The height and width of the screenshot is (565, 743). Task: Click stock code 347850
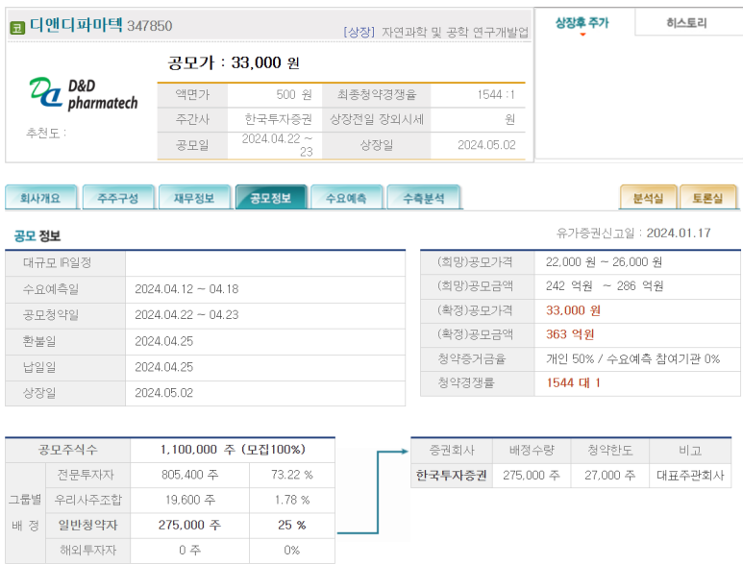click(150, 26)
